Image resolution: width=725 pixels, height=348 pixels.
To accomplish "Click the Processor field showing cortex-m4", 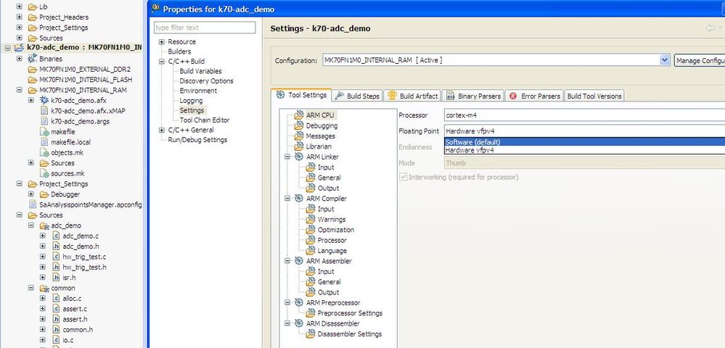I will tap(584, 115).
